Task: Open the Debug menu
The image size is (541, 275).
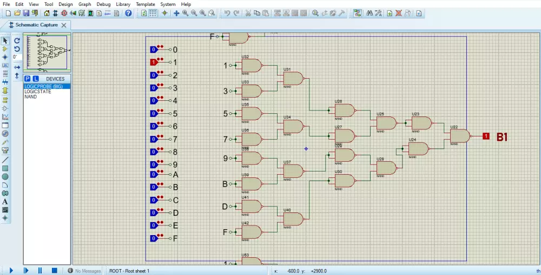Action: coord(103,4)
